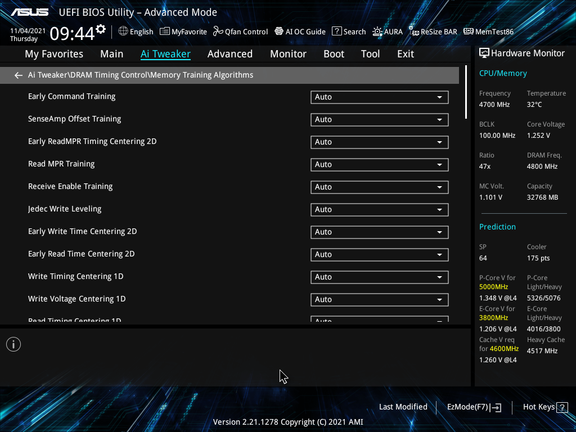The image size is (576, 432).
Task: Open the Boot tab
Action: (x=334, y=54)
